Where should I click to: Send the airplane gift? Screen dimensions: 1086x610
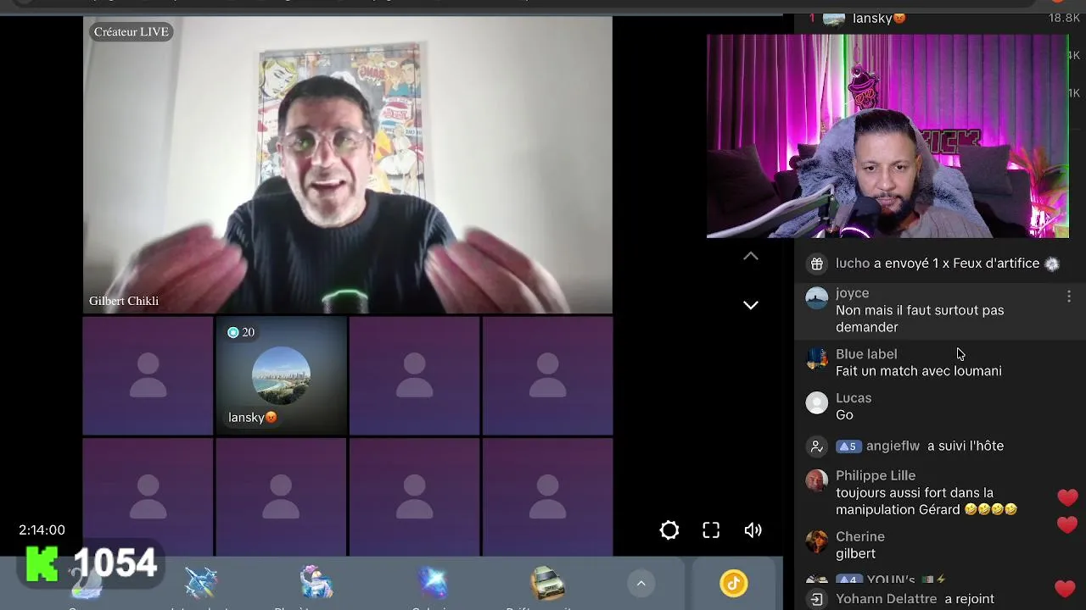click(201, 583)
